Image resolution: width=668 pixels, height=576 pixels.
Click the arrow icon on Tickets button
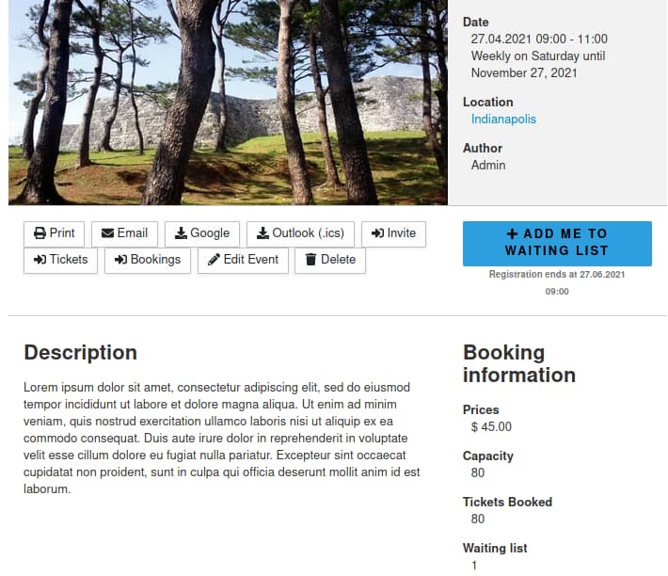click(x=40, y=260)
